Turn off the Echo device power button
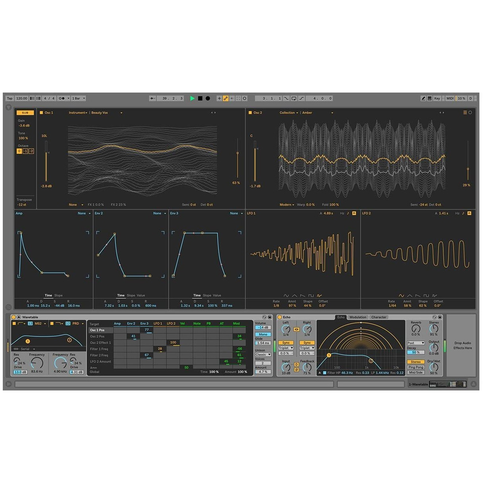 pyautogui.click(x=280, y=317)
